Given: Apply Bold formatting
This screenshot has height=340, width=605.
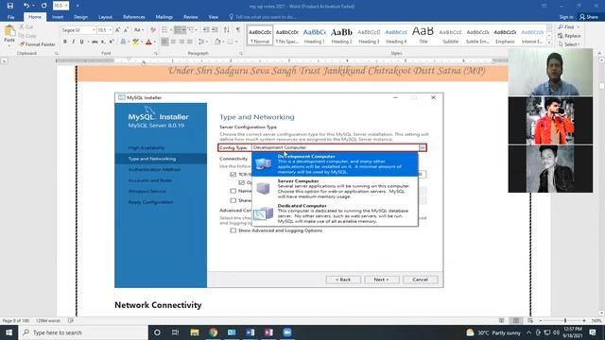Looking at the screenshot, I should pos(65,42).
